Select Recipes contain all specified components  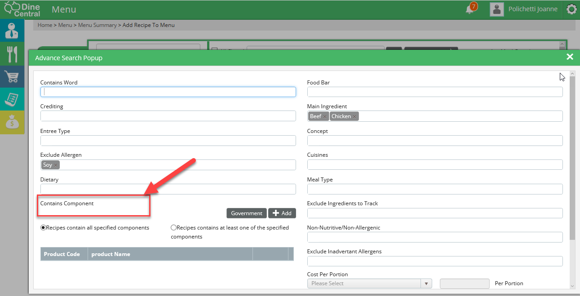click(x=44, y=228)
